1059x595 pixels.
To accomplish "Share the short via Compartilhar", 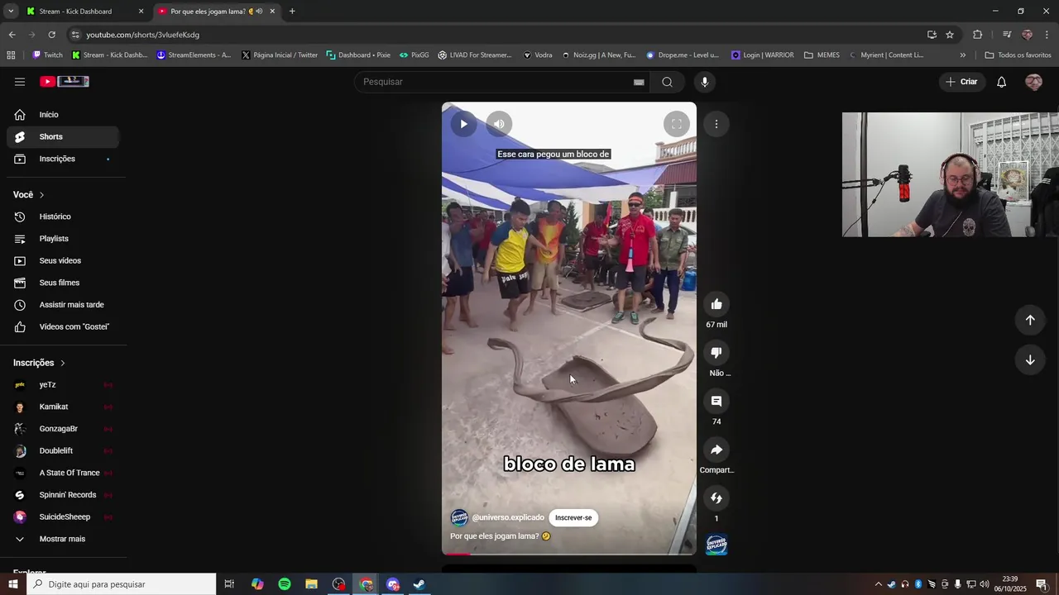I will (x=716, y=450).
